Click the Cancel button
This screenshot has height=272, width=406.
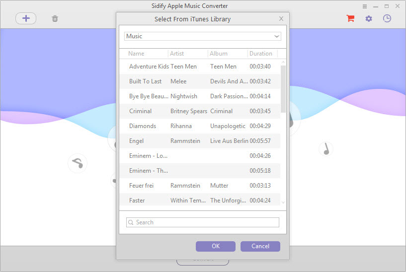point(260,246)
